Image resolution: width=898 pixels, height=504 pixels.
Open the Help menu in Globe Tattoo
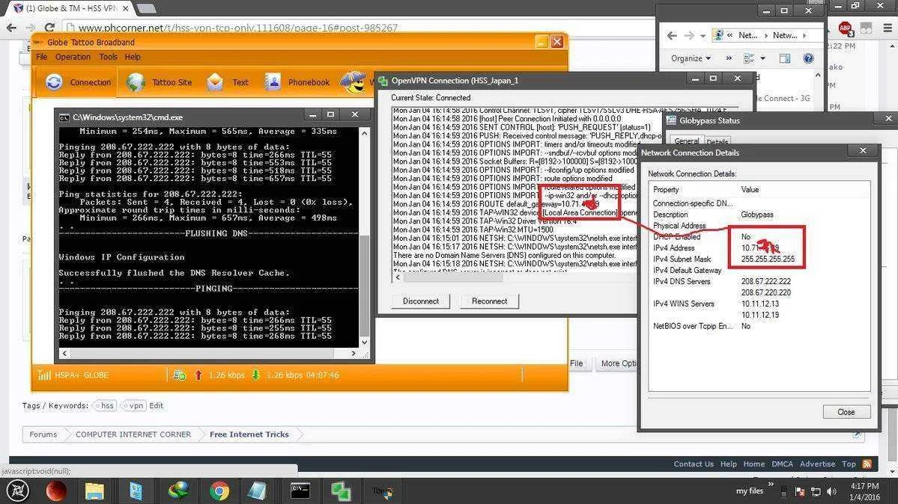click(x=133, y=57)
